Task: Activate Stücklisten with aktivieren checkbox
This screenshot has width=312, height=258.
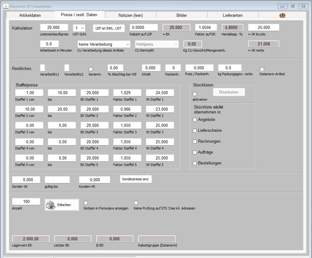Action: [x=195, y=94]
